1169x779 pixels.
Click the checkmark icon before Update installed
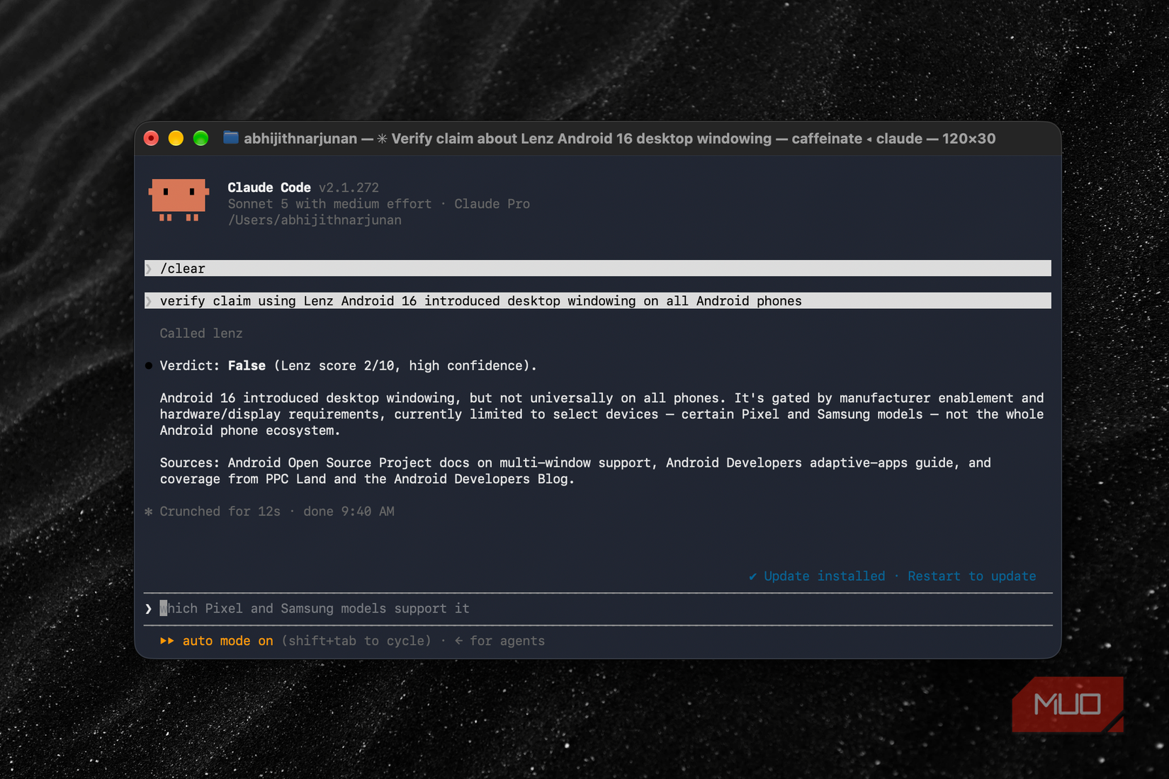pos(752,576)
